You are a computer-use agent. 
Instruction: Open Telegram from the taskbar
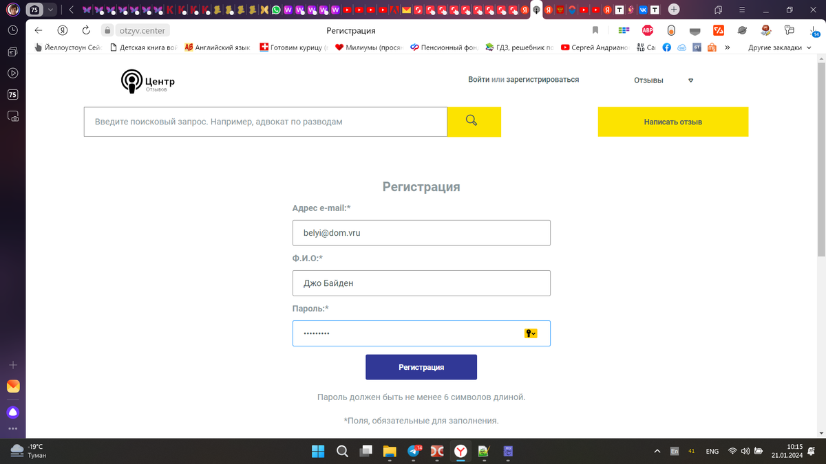click(414, 451)
